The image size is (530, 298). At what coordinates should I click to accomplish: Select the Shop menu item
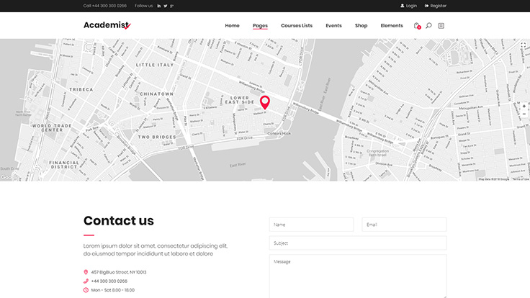[x=361, y=26]
